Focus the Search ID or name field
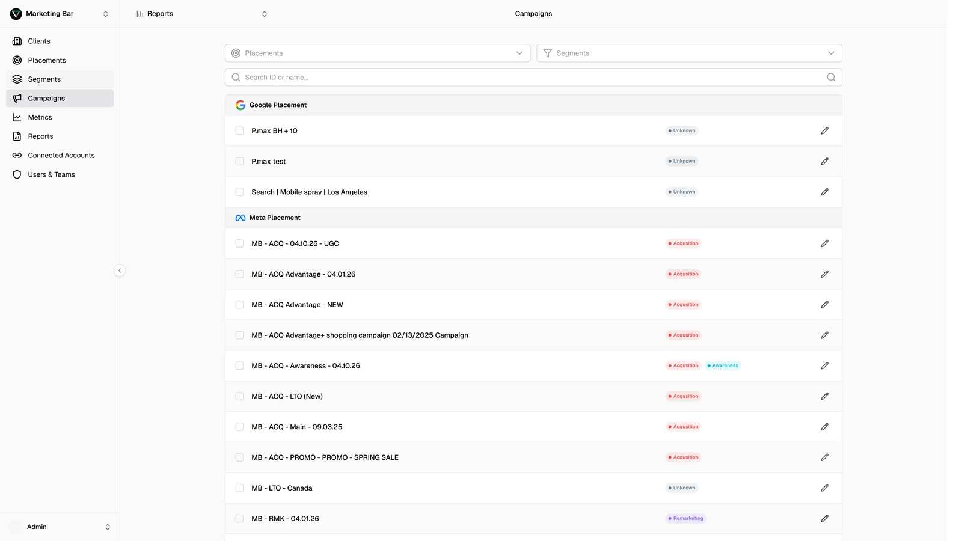The image size is (962, 541). [x=533, y=77]
